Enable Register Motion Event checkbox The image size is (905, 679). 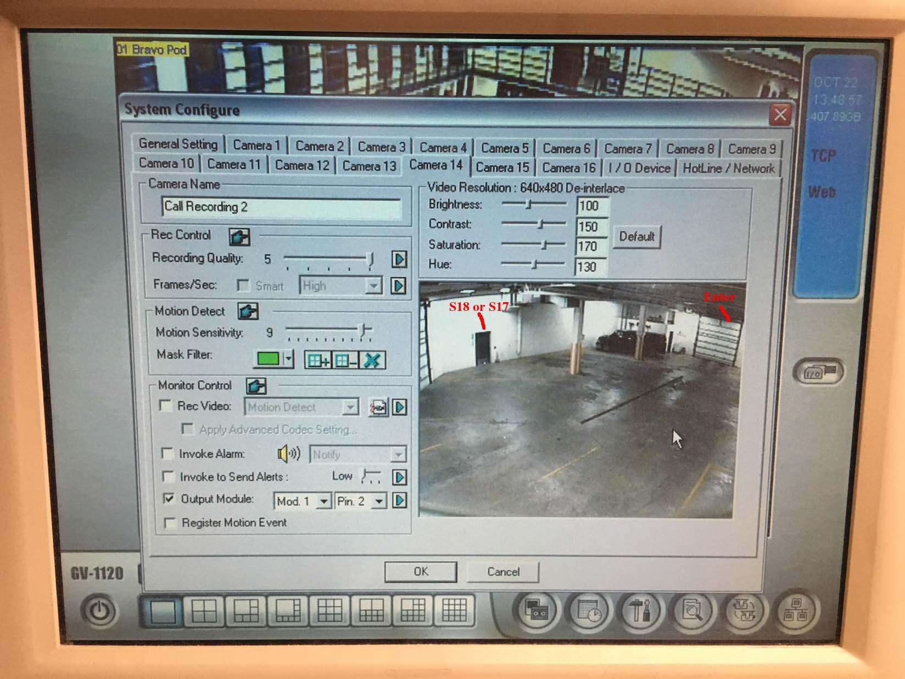pyautogui.click(x=170, y=522)
